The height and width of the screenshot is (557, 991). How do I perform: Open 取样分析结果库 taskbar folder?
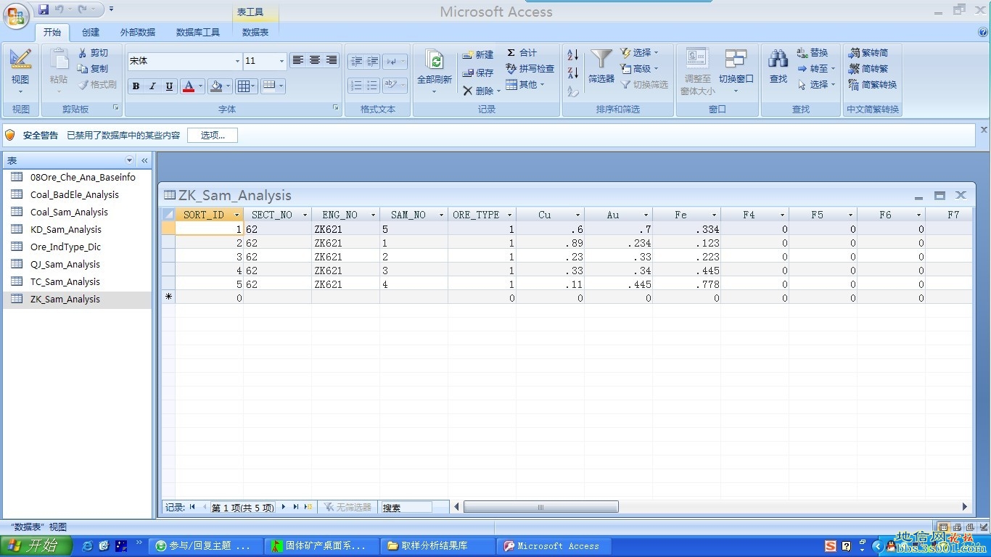(437, 545)
